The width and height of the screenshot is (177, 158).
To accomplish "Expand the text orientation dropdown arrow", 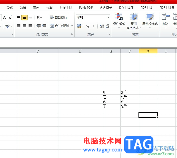I will (42, 18).
